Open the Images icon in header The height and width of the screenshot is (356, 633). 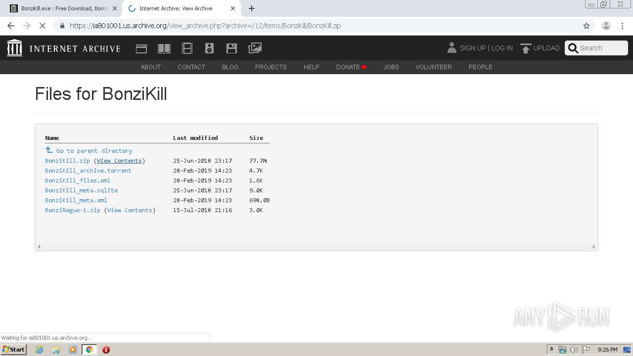click(255, 48)
